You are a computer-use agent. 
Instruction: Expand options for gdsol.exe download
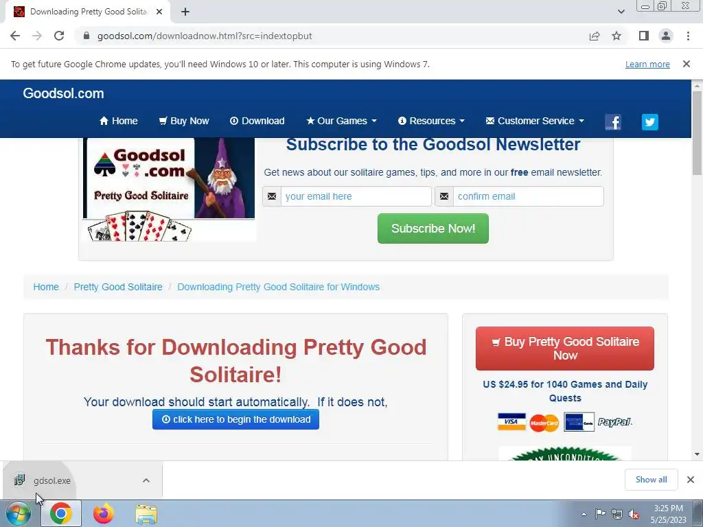click(x=146, y=480)
